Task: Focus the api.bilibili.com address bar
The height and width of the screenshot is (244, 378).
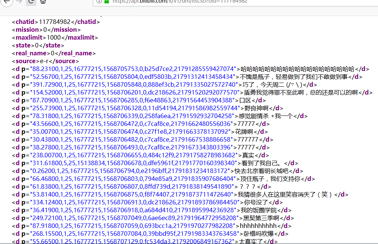Action: (x=235, y=2)
